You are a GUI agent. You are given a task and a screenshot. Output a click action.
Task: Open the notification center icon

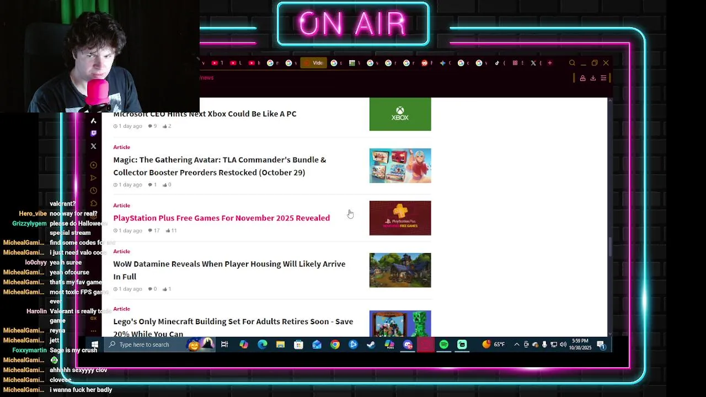point(601,345)
